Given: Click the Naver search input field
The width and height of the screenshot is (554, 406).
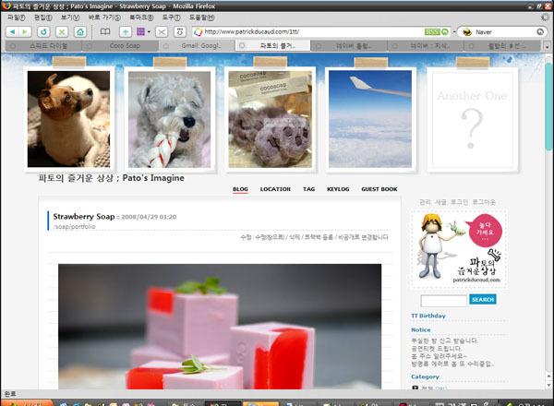Looking at the screenshot, I should (x=504, y=31).
